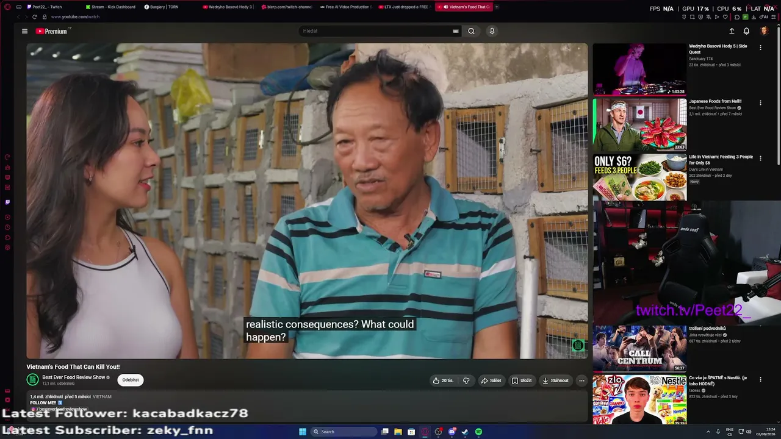This screenshot has height=439, width=781.
Task: Open the Only $6 Feeds 3 People thumbnail
Action: click(639, 177)
